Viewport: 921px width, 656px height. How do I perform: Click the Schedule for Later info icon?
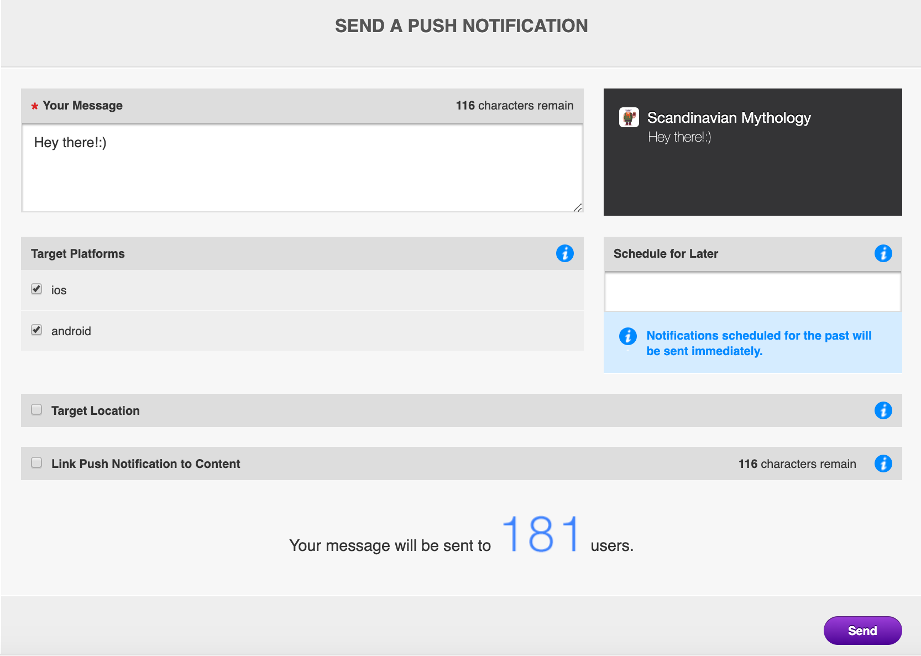883,253
